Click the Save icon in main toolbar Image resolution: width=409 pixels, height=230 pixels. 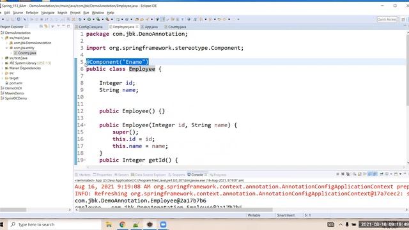pos(7,19)
